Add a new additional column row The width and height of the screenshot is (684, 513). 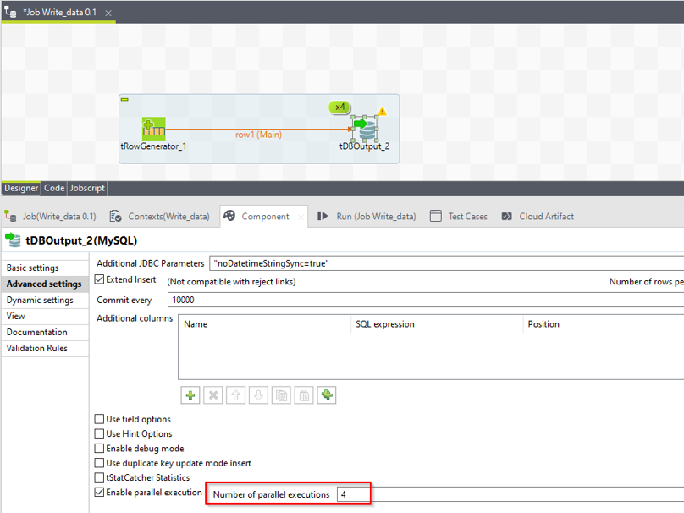point(191,395)
